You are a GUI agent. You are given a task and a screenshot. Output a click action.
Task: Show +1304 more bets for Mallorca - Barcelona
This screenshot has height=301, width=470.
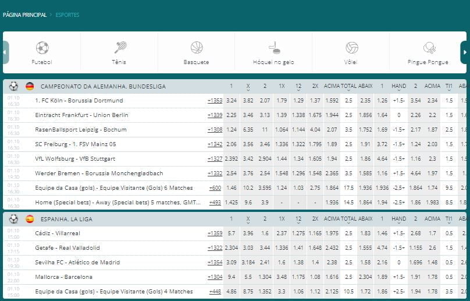(x=215, y=277)
